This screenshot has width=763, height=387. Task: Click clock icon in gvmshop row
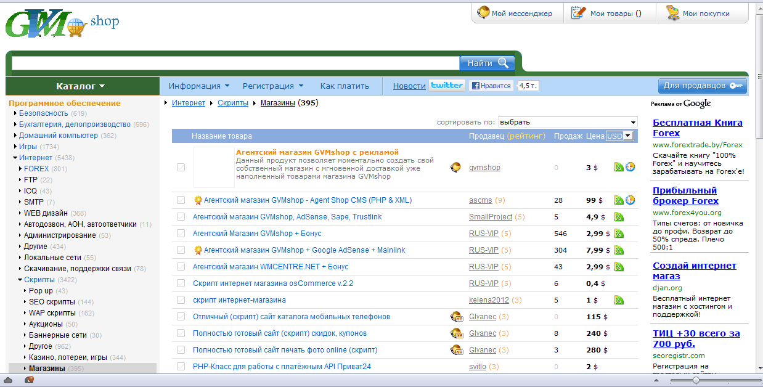click(x=630, y=167)
